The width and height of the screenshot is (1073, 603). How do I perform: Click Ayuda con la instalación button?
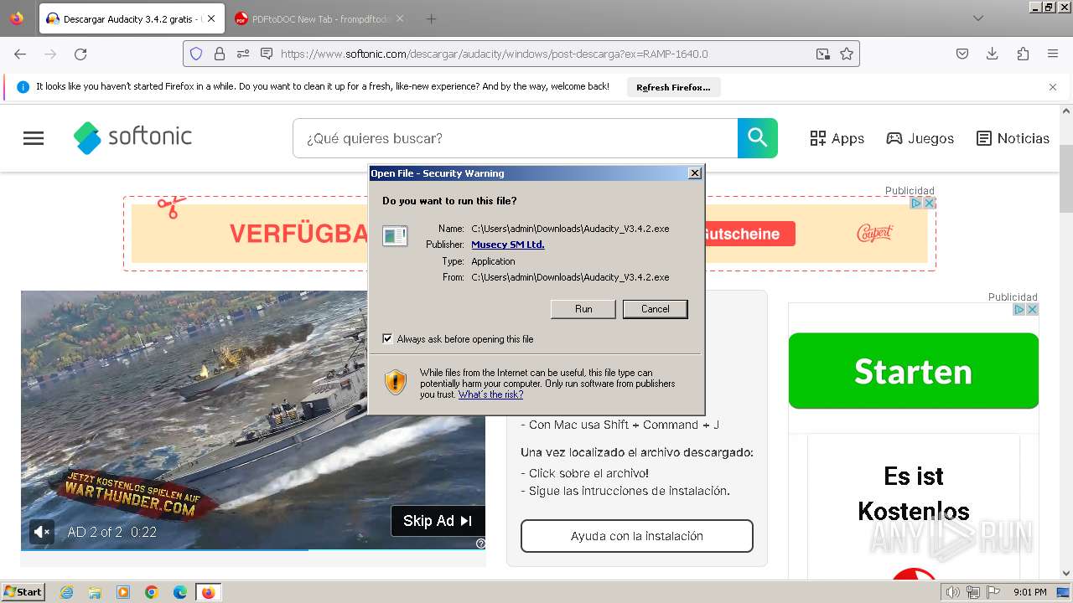tap(637, 536)
